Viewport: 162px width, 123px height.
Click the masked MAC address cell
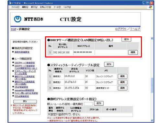click(x=84, y=52)
